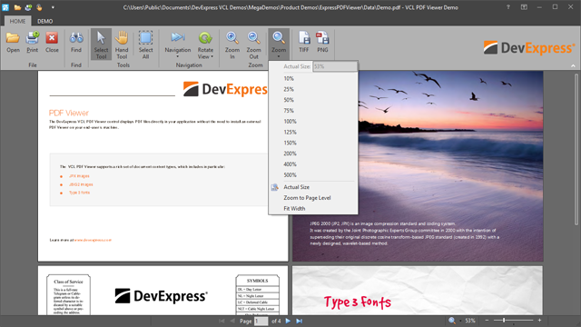Viewport: 581px width, 327px height.
Task: Click the help question mark button
Action: 508,7
